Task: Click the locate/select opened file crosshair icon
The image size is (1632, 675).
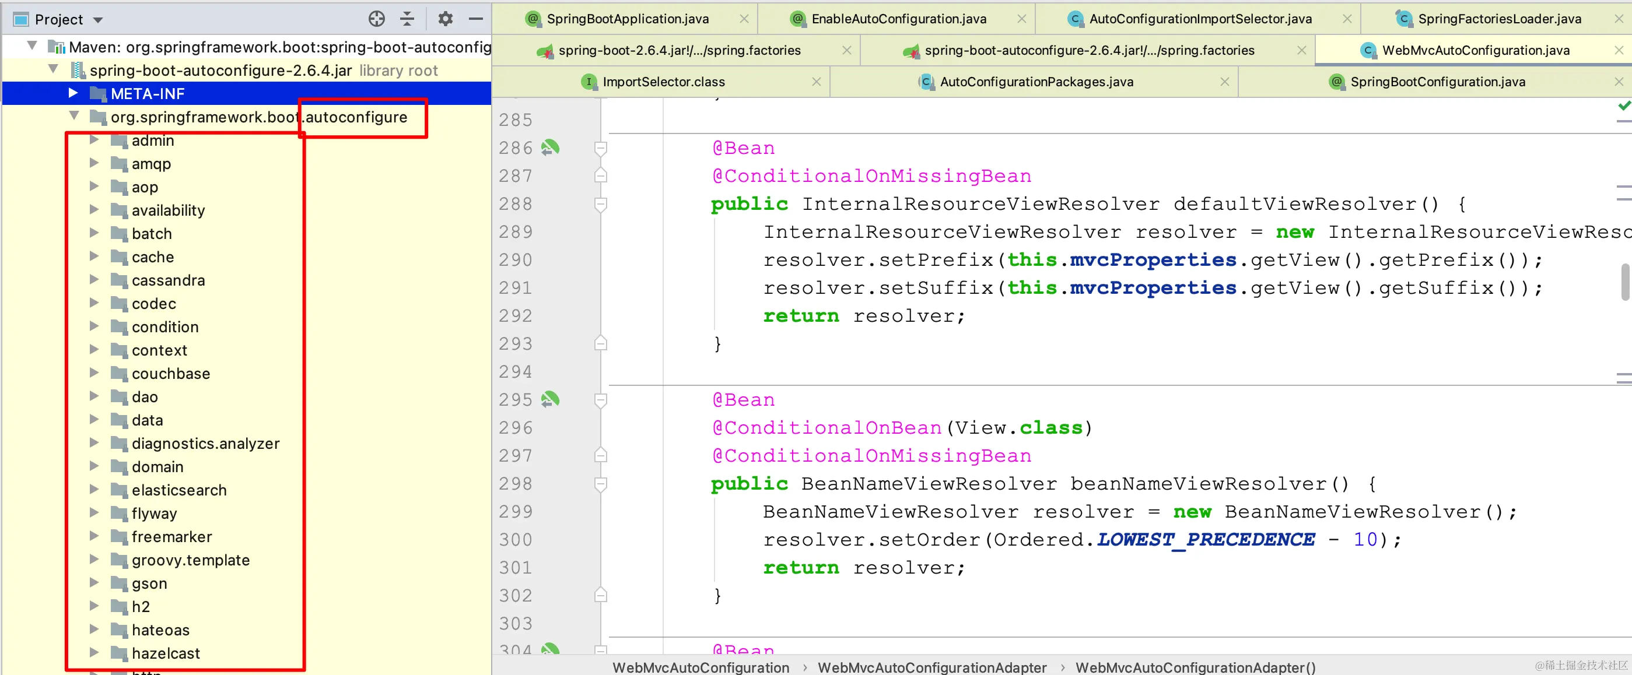Action: point(376,19)
